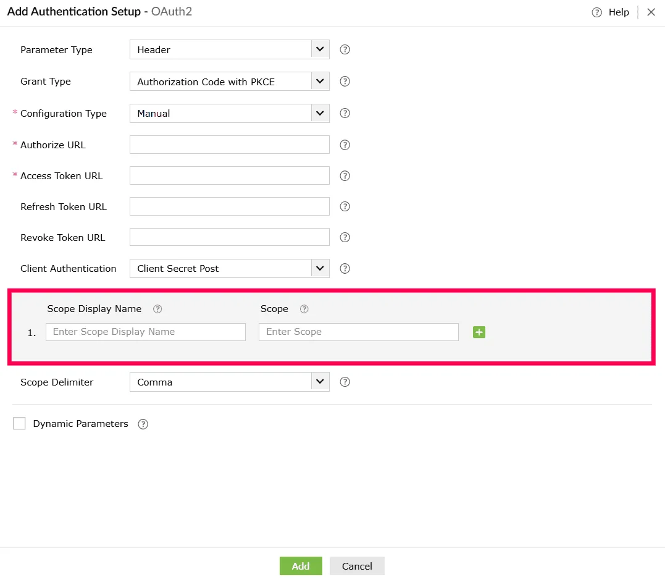The image size is (665, 582).
Task: Open the Configuration Type dropdown
Action: click(x=230, y=113)
